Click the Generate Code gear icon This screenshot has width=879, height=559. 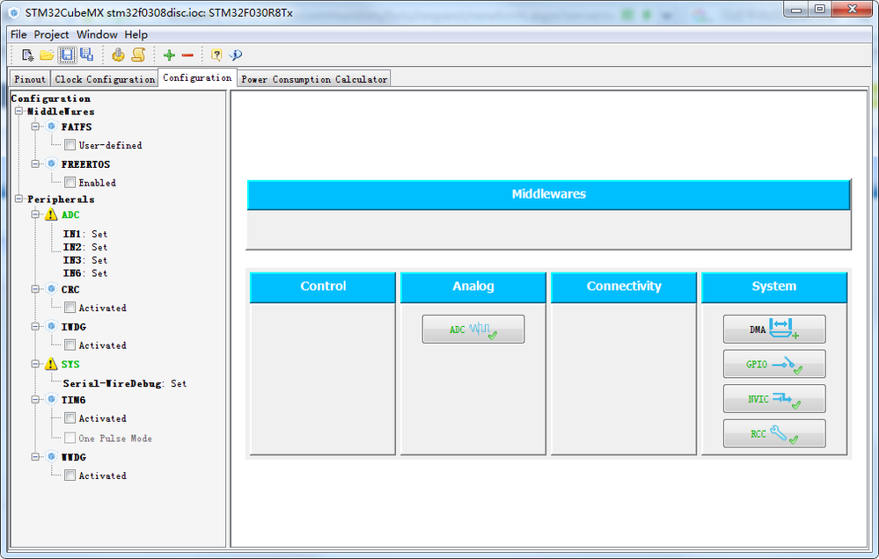point(118,54)
